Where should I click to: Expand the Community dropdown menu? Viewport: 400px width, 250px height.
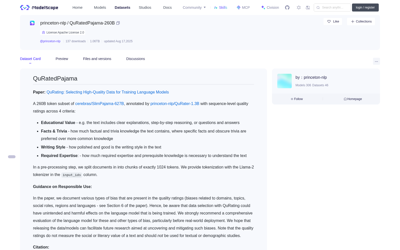pyautogui.click(x=194, y=7)
